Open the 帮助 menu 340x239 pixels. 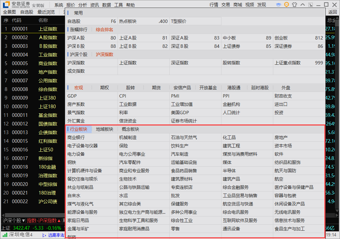click(x=130, y=5)
